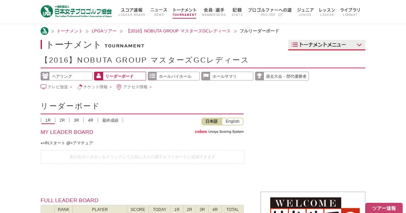
Task: Open the ホールバイホール list icon
Action: point(152,76)
